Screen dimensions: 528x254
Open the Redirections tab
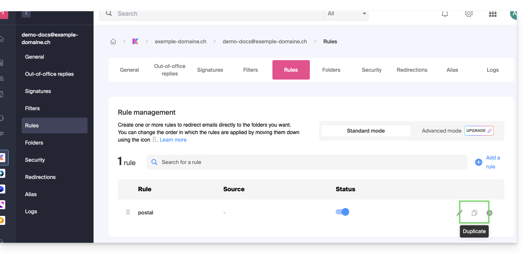pos(412,70)
